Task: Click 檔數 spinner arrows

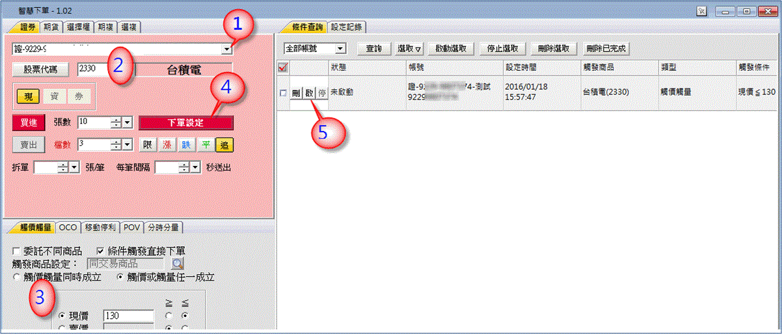Action: tap(116, 145)
